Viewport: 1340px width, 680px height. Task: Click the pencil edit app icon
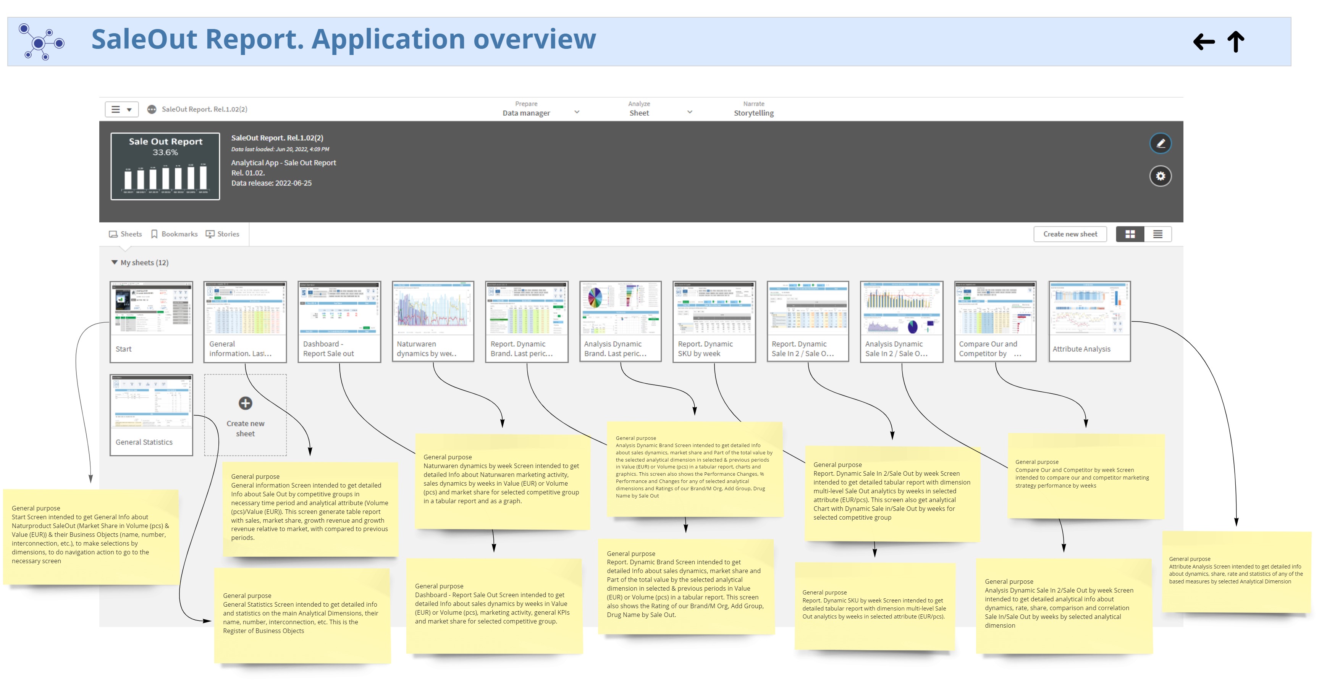1160,144
